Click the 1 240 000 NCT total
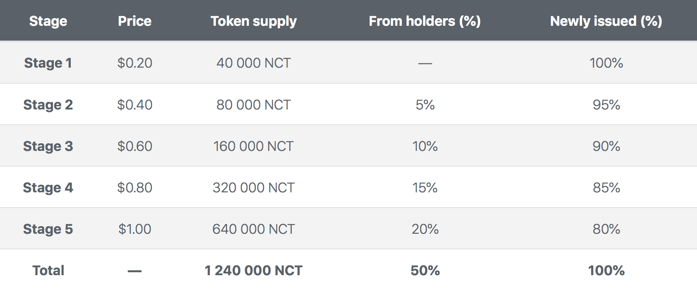The height and width of the screenshot is (290, 697). pos(253,270)
